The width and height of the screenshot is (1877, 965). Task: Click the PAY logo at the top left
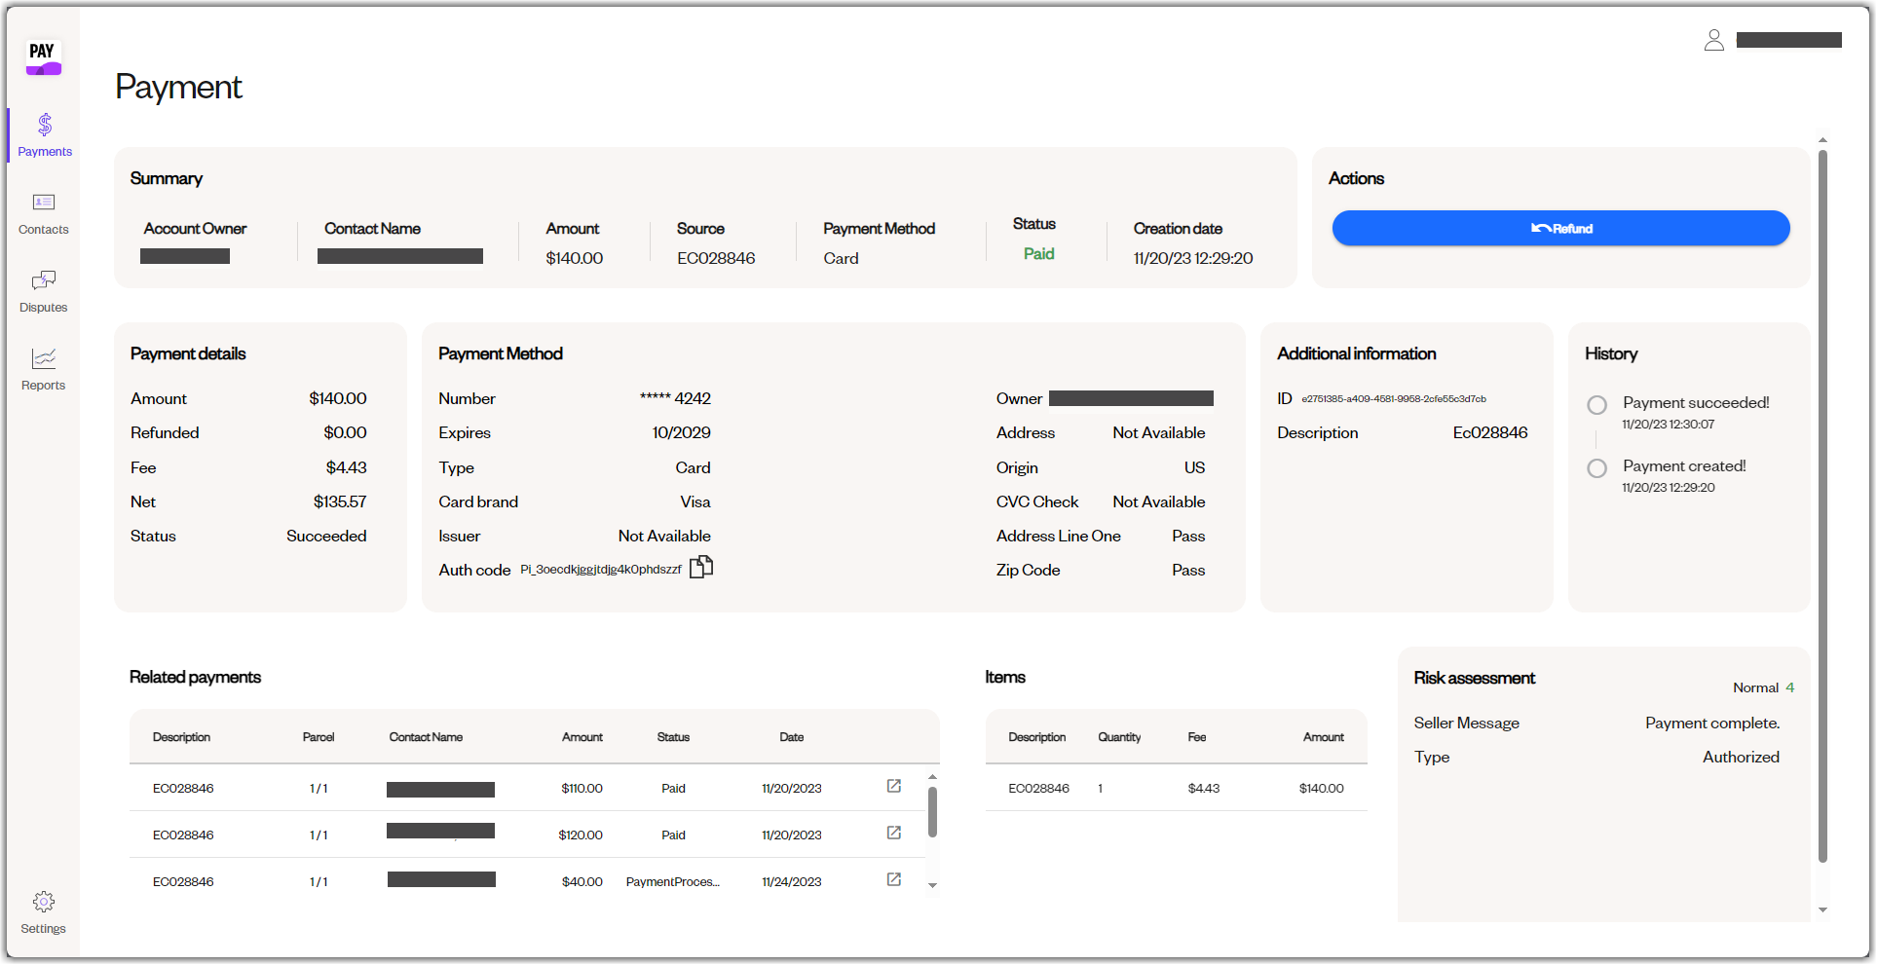(x=43, y=58)
